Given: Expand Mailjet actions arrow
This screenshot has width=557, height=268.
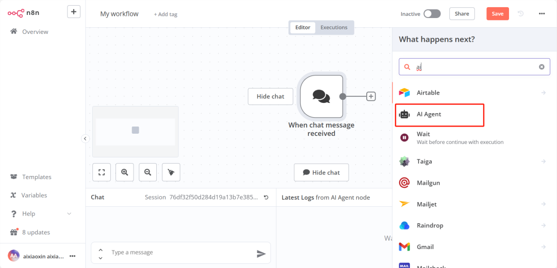Looking at the screenshot, I should [543, 204].
